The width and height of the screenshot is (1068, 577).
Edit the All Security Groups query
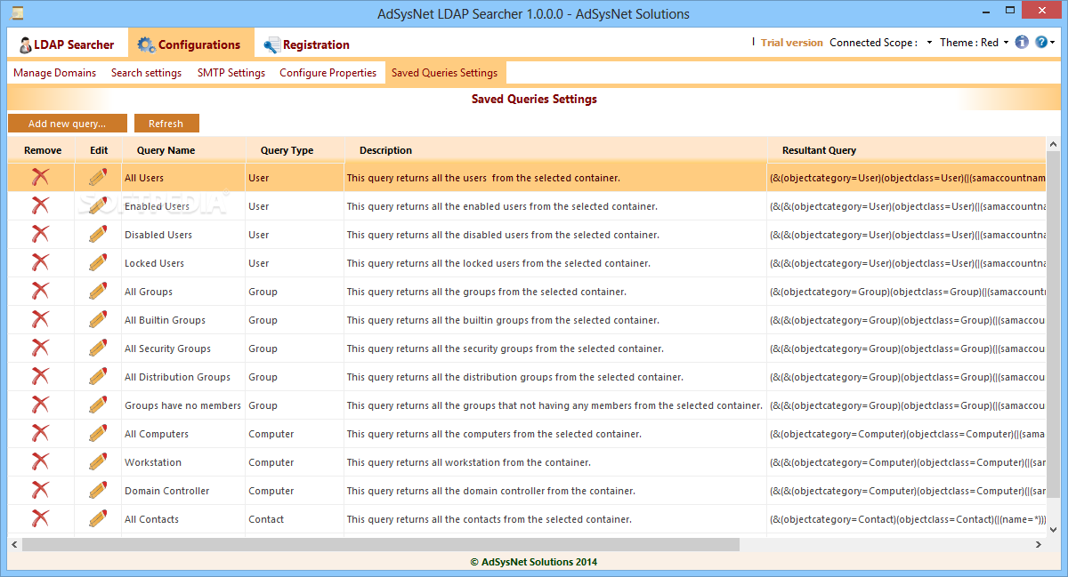pos(98,349)
